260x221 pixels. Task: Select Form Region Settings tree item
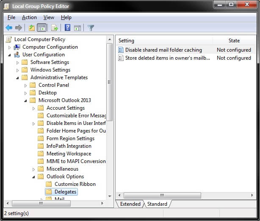[70, 138]
